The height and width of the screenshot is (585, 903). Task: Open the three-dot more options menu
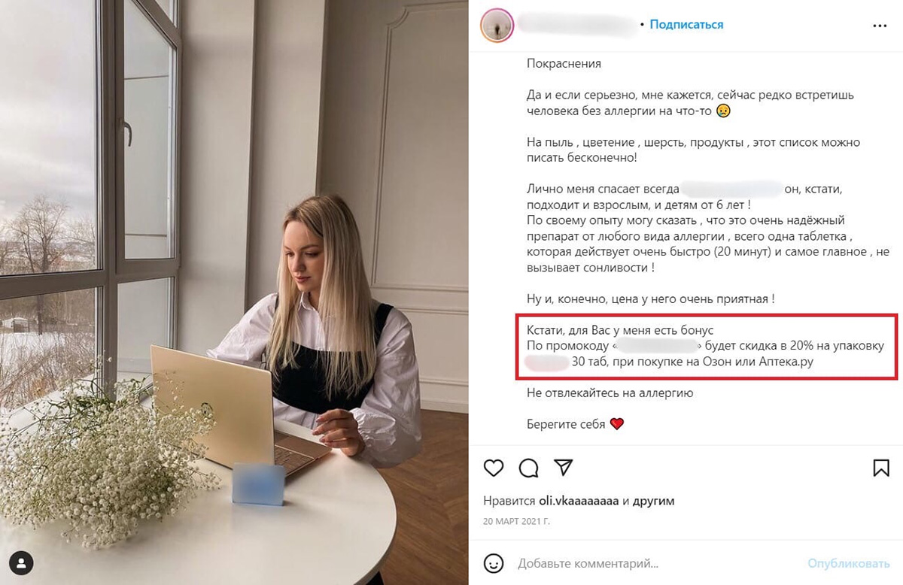coord(880,25)
